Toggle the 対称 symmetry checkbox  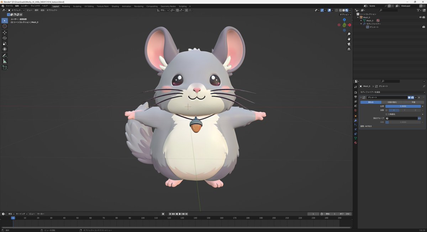pyautogui.click(x=386, y=110)
